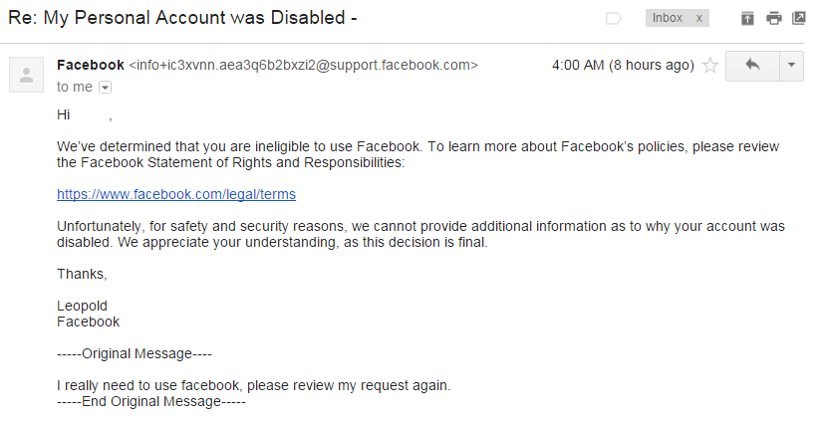The width and height of the screenshot is (821, 426).
Task: Click the signature name Leopold
Action: coord(83,306)
